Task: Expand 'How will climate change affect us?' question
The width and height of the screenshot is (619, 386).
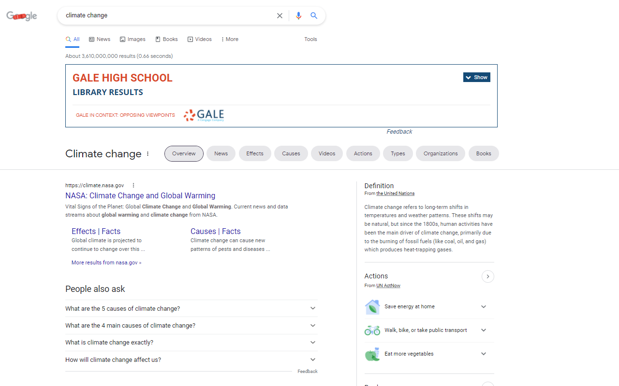Action: 192,360
